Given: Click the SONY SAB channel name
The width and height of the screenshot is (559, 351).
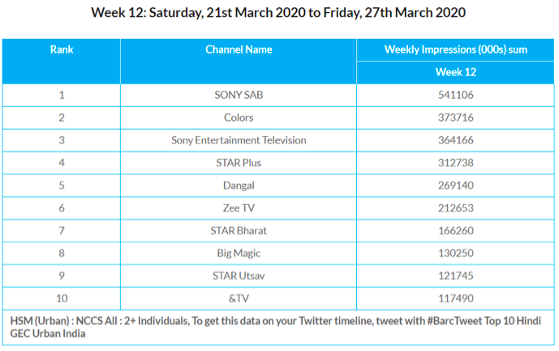Looking at the screenshot, I should pos(239,95).
